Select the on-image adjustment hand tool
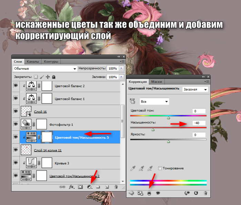This screenshot has height=205, width=241. [132, 101]
